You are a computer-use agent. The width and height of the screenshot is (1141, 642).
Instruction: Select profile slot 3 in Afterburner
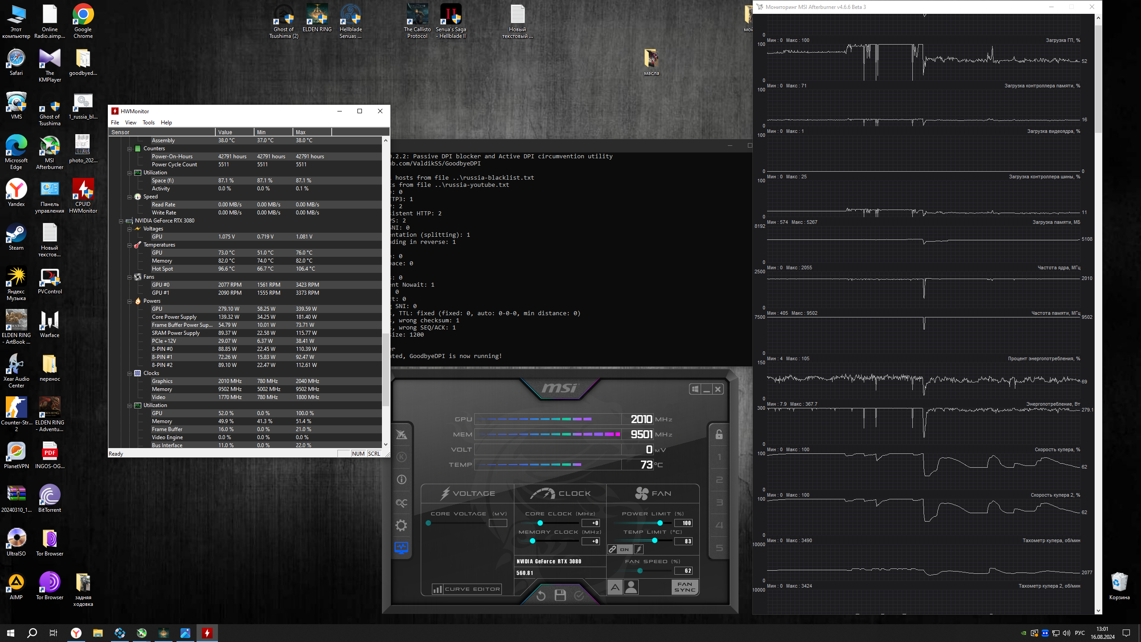pos(719,502)
